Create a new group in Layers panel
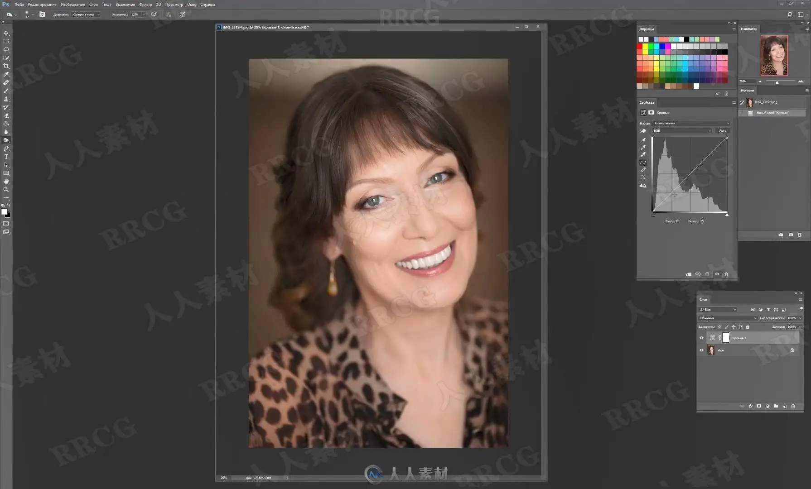811x489 pixels. click(776, 406)
